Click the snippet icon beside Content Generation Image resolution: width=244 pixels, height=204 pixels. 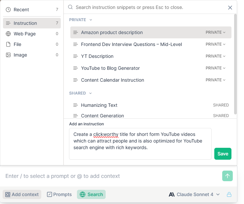[x=76, y=116]
